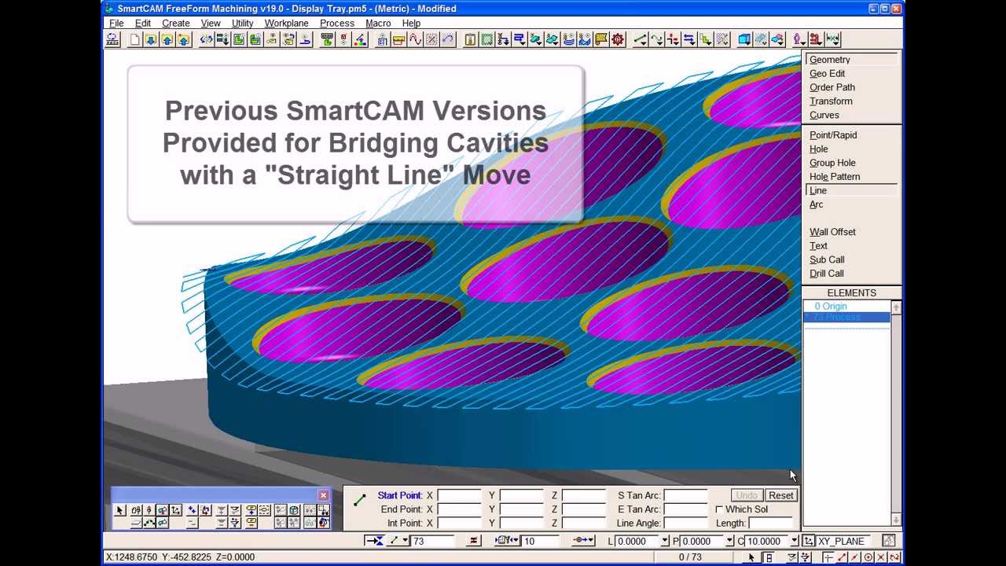Screen dimensions: 1006x566
Task: Select Point/Rapid element type
Action: pos(833,135)
